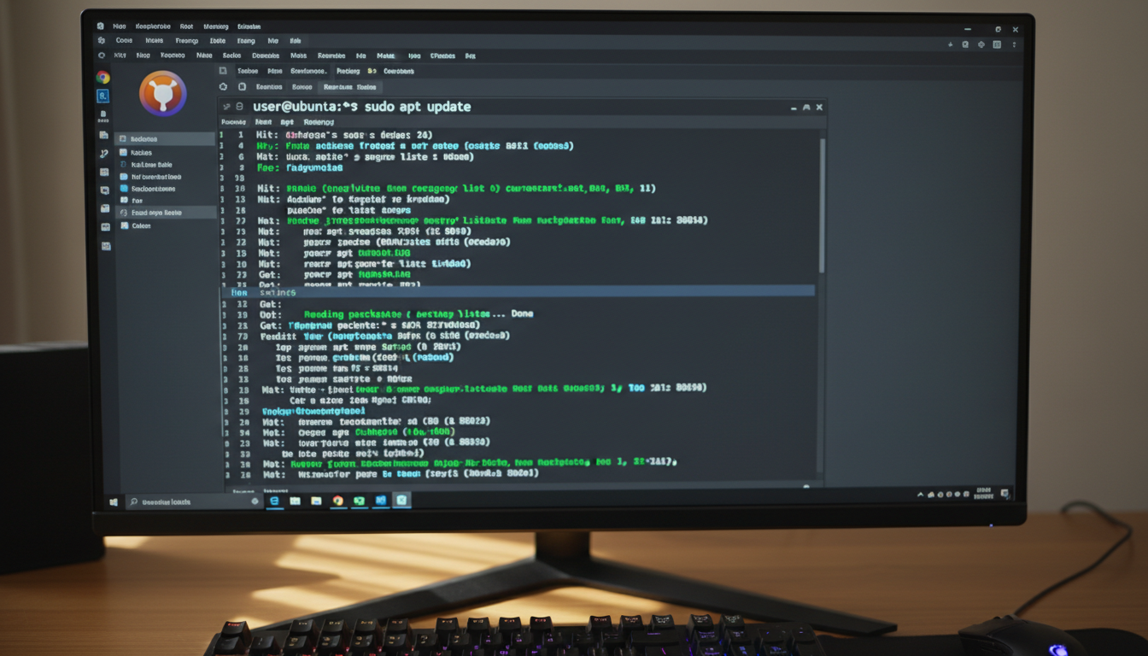Click the round orange avatar logo
The image size is (1148, 656).
162,93
